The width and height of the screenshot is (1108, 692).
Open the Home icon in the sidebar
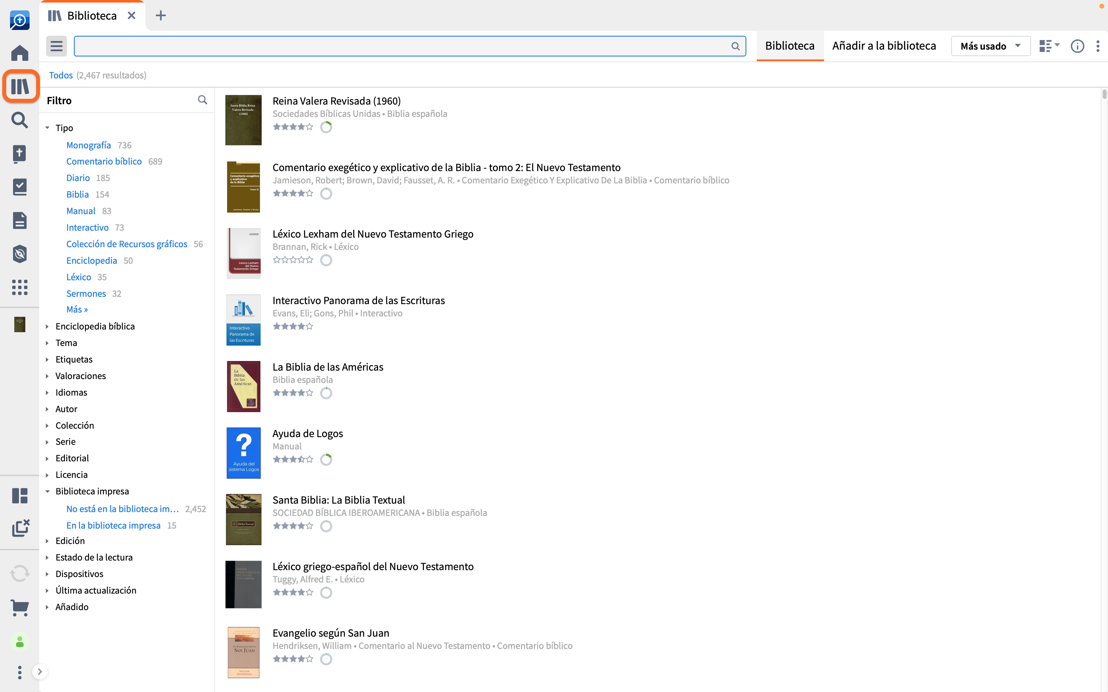20,53
